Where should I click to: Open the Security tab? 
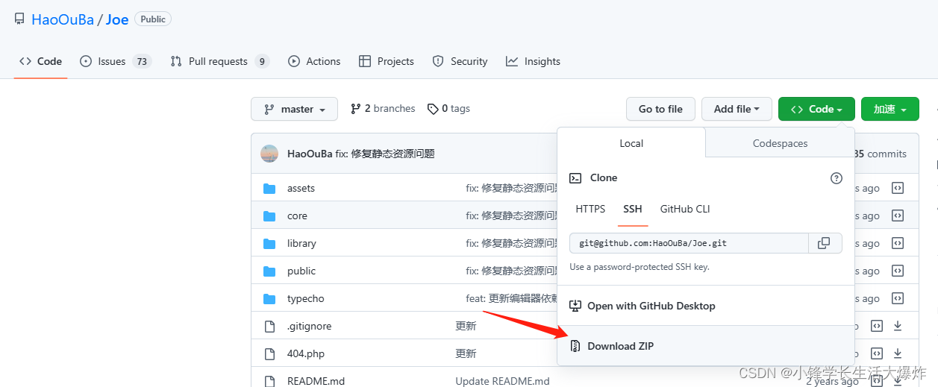point(460,61)
